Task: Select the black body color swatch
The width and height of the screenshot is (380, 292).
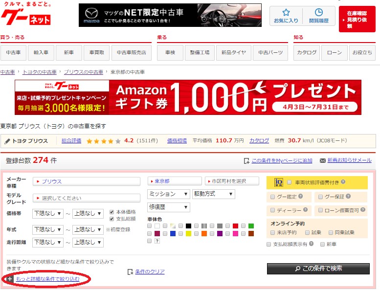Action: [x=188, y=226]
